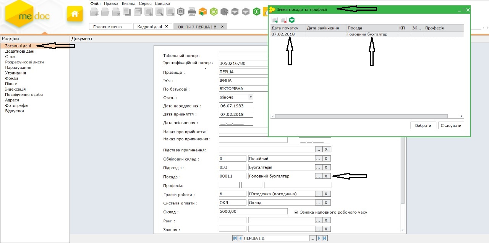The width and height of the screenshot is (489, 243).
Task: Go to next employee record arrow
Action: 319,238
